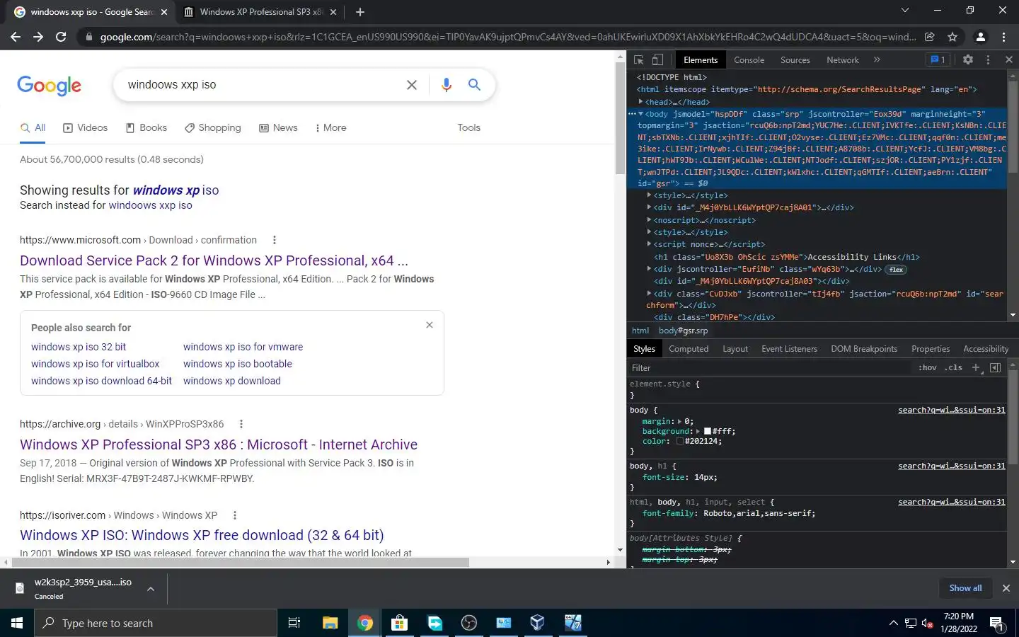
Task: Open the Accessibility tab in DevTools
Action: click(986, 349)
